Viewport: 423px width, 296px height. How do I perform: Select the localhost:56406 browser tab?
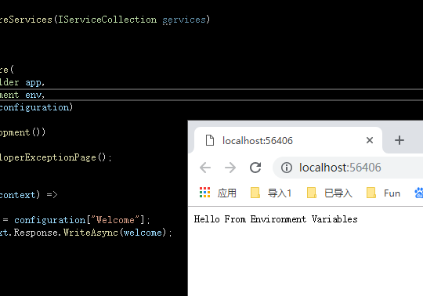pyautogui.click(x=288, y=140)
